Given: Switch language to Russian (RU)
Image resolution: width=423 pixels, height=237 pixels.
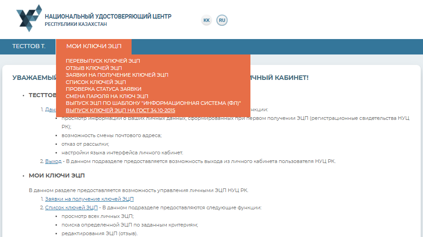Looking at the screenshot, I should (222, 20).
